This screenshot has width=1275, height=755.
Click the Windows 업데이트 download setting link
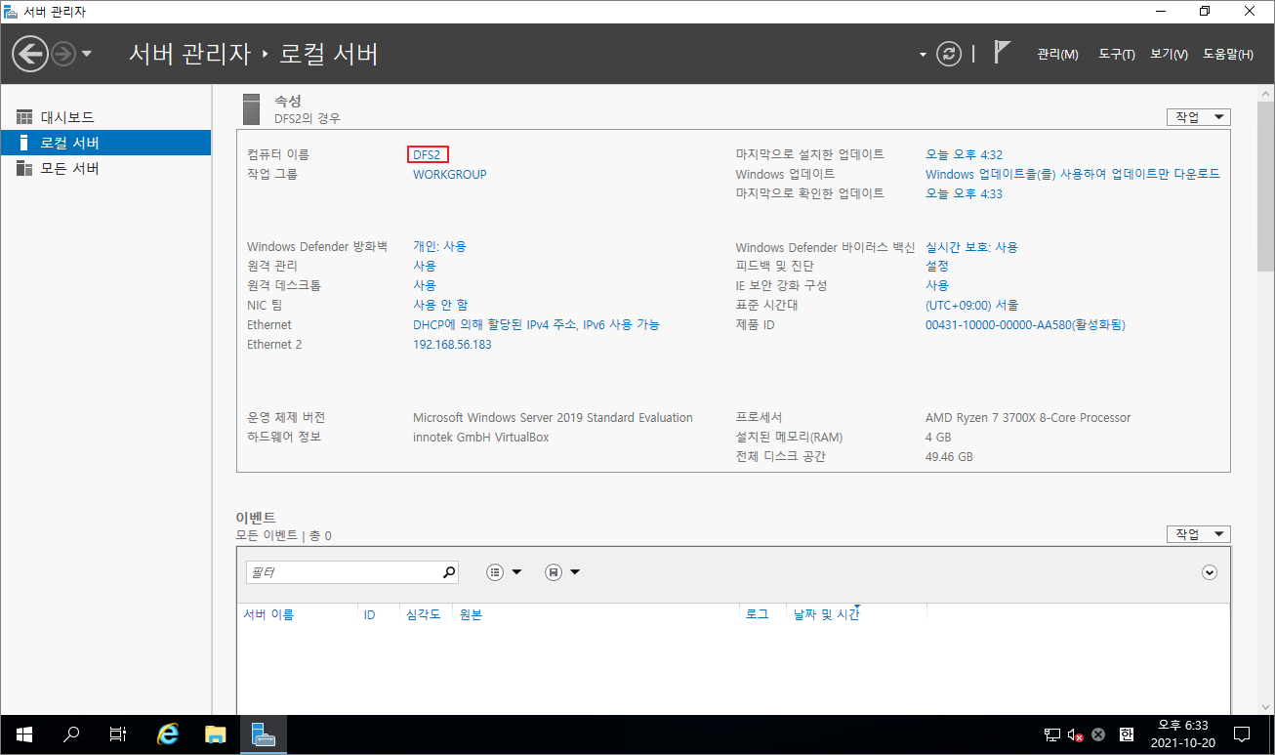[x=1072, y=174]
